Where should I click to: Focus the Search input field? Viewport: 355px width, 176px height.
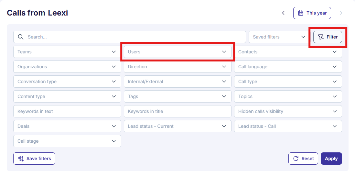click(130, 37)
